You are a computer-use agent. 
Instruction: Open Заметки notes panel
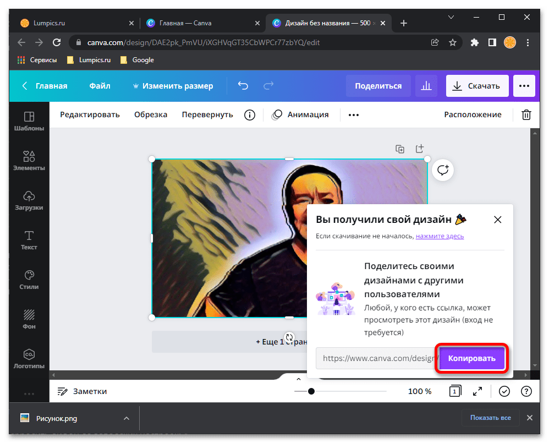82,391
